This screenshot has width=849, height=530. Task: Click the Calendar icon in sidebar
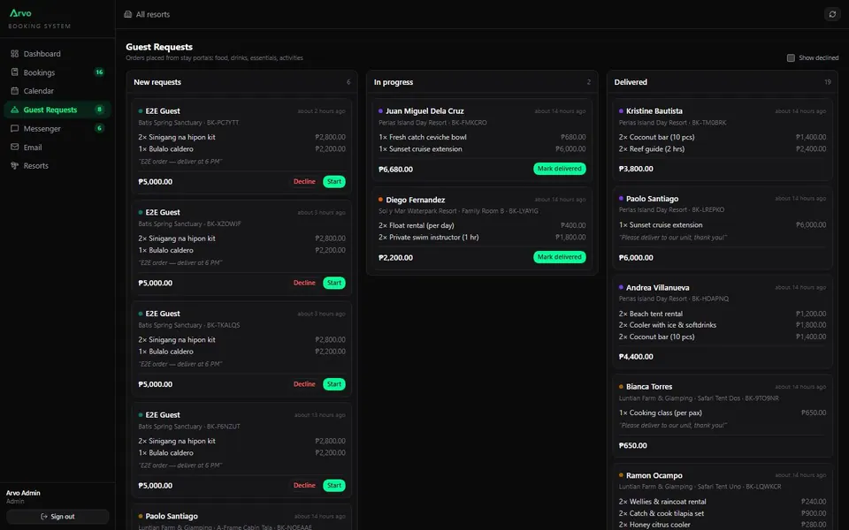point(15,91)
